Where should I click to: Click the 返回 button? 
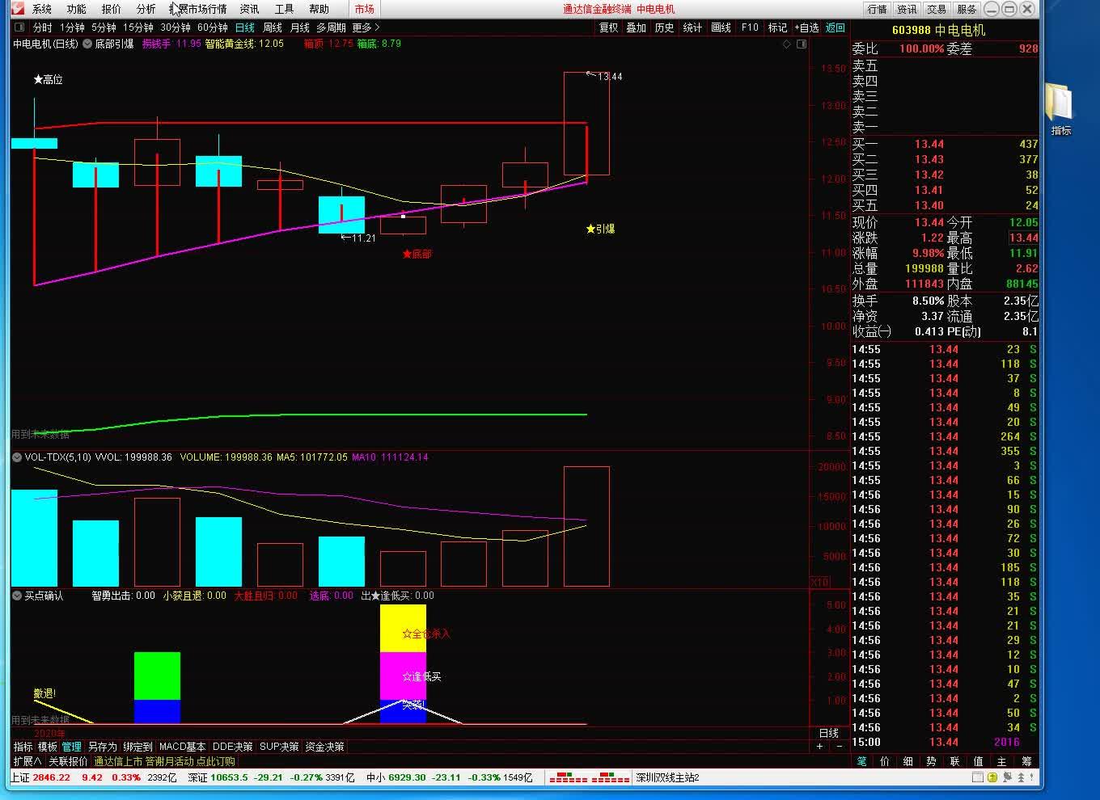pos(835,27)
